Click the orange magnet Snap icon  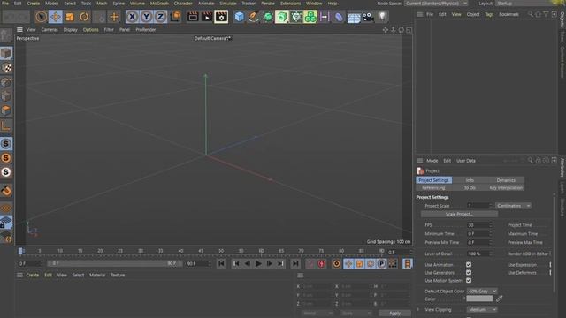click(x=6, y=191)
